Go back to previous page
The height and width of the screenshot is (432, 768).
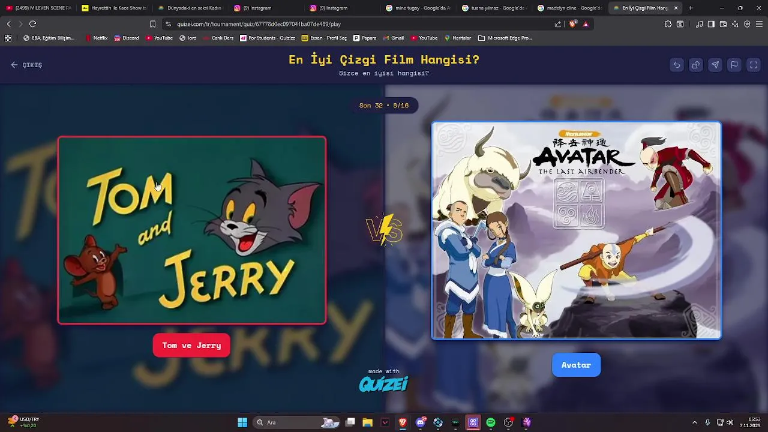pos(8,24)
